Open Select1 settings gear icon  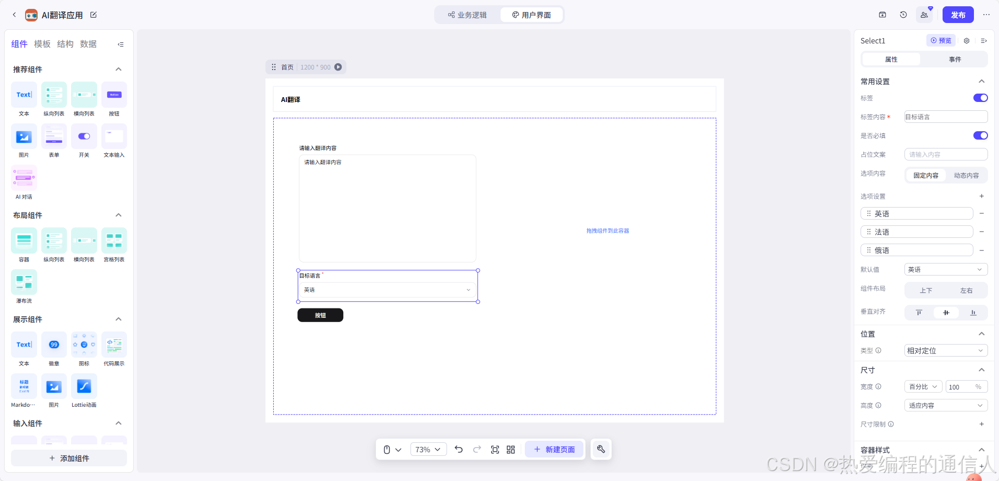[x=967, y=41]
